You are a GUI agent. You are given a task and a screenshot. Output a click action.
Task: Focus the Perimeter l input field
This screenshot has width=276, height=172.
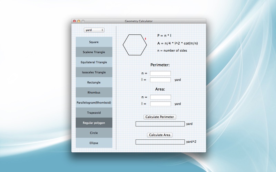pos(160,80)
